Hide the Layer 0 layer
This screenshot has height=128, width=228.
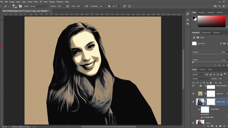(x=193, y=123)
